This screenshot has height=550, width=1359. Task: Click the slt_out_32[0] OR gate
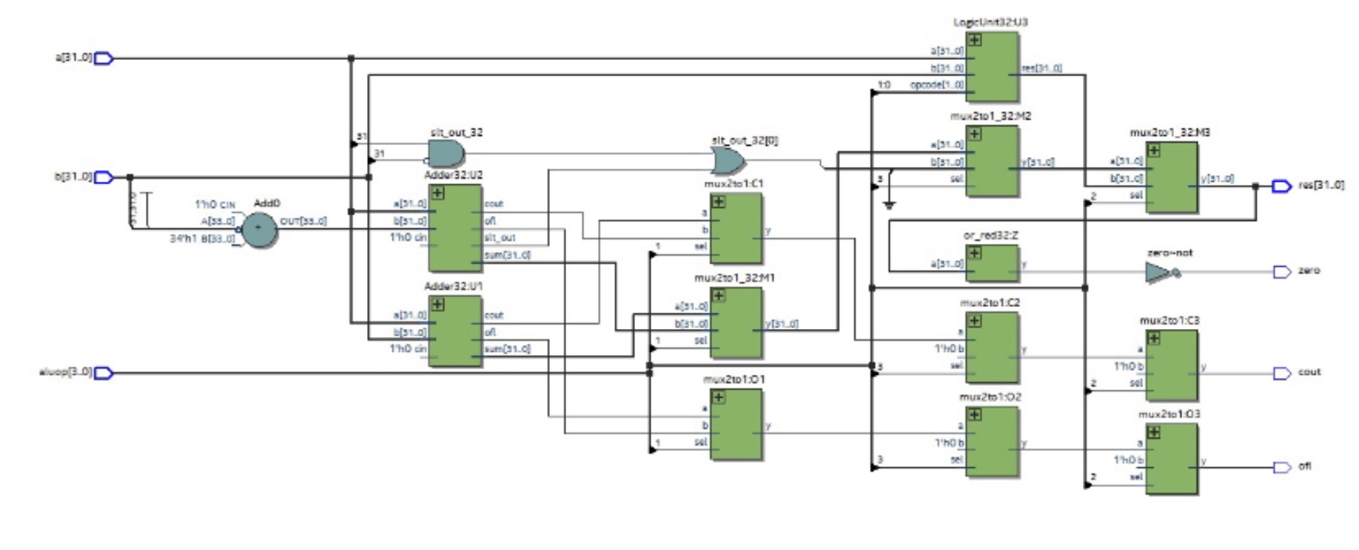(728, 160)
